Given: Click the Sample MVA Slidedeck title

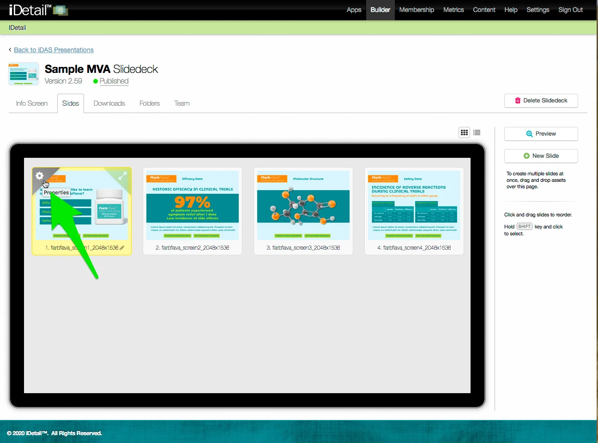Looking at the screenshot, I should [x=101, y=69].
